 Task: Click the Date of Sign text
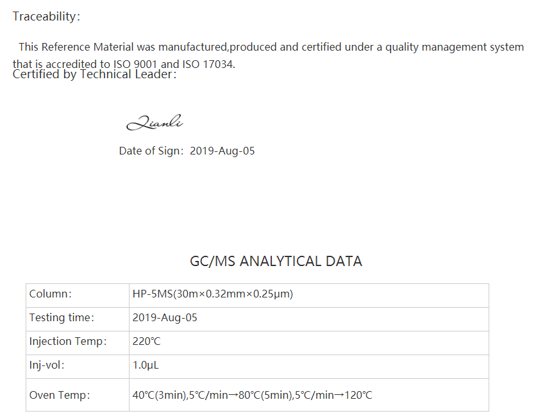[150, 151]
